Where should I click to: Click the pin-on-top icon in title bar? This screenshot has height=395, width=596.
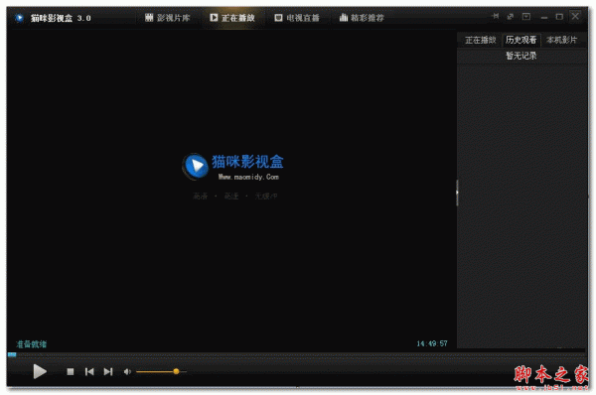click(x=496, y=16)
